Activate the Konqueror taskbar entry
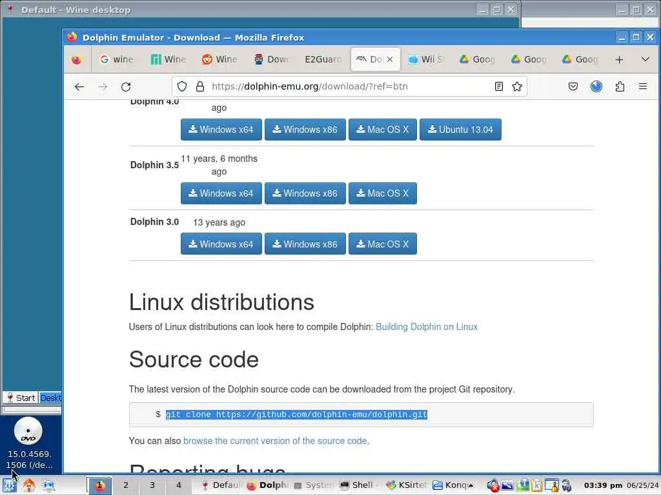Viewport: 661px width, 495px height. pyautogui.click(x=449, y=485)
